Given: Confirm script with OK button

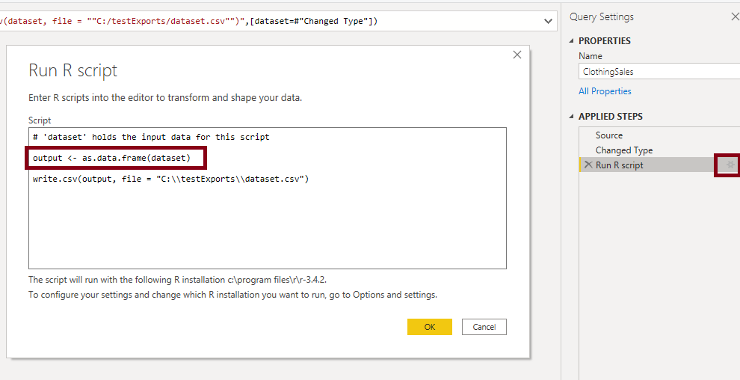Looking at the screenshot, I should pyautogui.click(x=430, y=327).
